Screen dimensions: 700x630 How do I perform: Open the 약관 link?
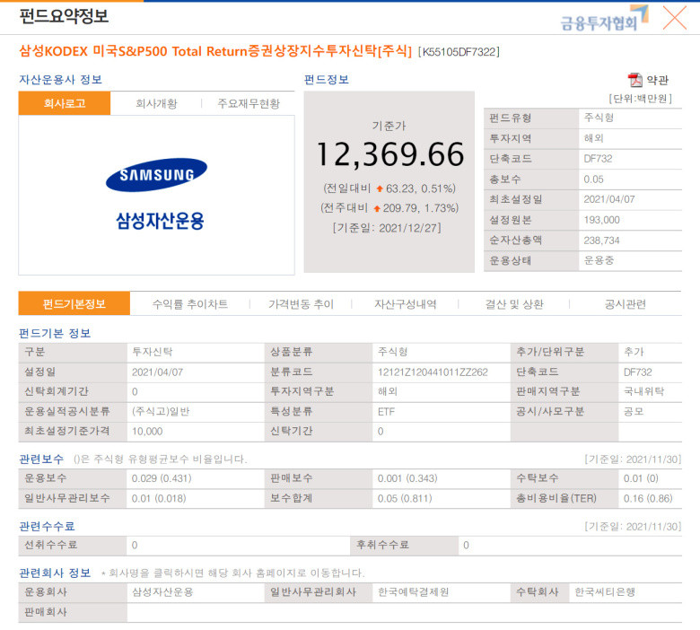(658, 81)
